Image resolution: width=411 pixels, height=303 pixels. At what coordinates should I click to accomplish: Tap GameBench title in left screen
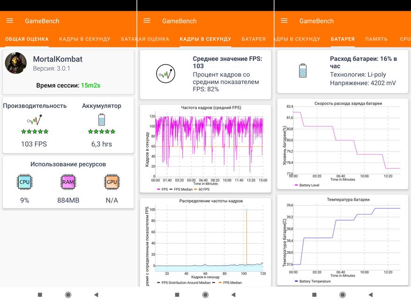pos(42,21)
